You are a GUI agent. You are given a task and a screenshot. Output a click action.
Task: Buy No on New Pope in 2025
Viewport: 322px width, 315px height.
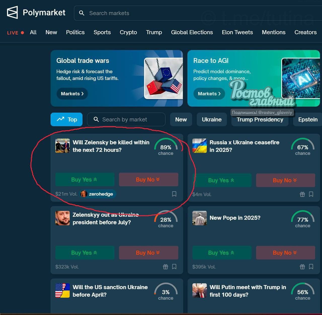pyautogui.click(x=286, y=253)
